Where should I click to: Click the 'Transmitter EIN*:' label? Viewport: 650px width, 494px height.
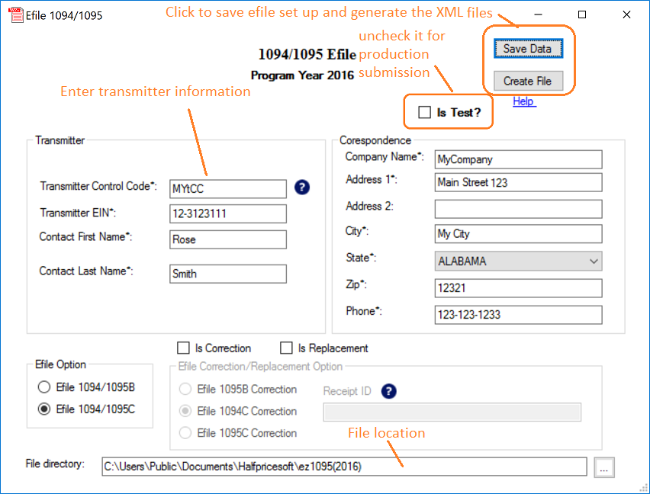pyautogui.click(x=78, y=213)
